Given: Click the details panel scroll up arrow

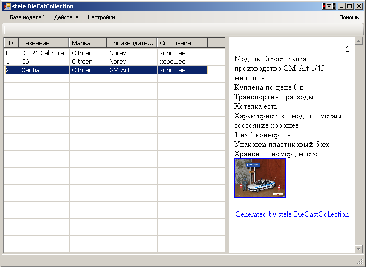Looking at the screenshot, I should pos(359,41).
